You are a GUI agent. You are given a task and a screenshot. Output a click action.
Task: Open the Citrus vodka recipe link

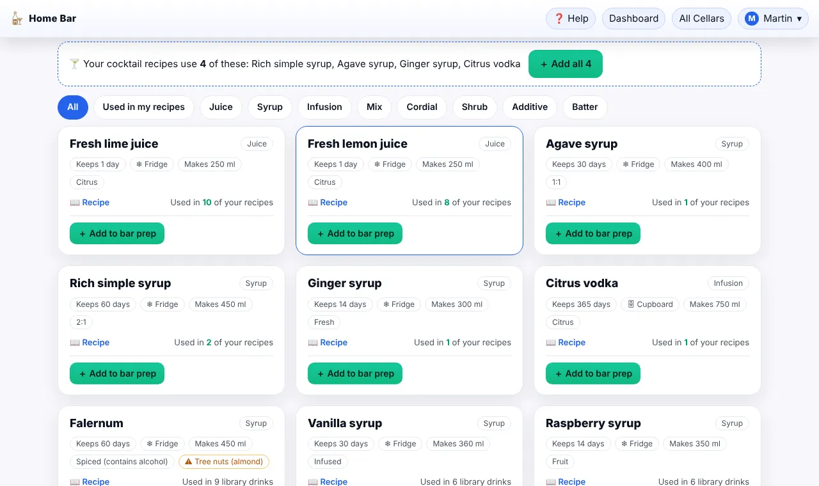[x=566, y=343]
